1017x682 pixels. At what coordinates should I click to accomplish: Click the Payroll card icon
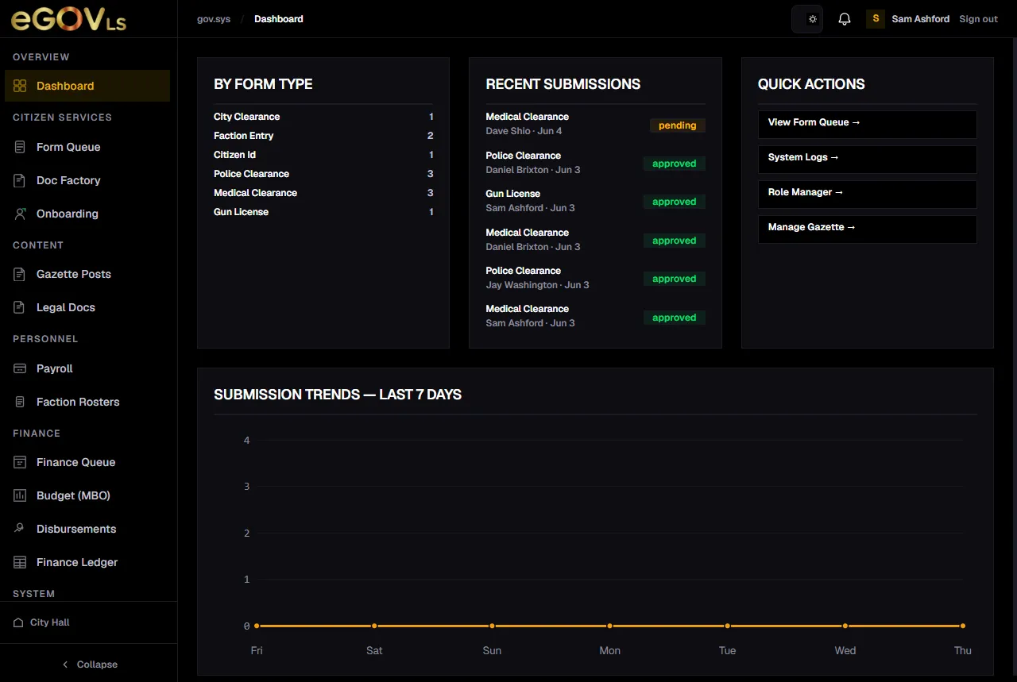pos(20,368)
